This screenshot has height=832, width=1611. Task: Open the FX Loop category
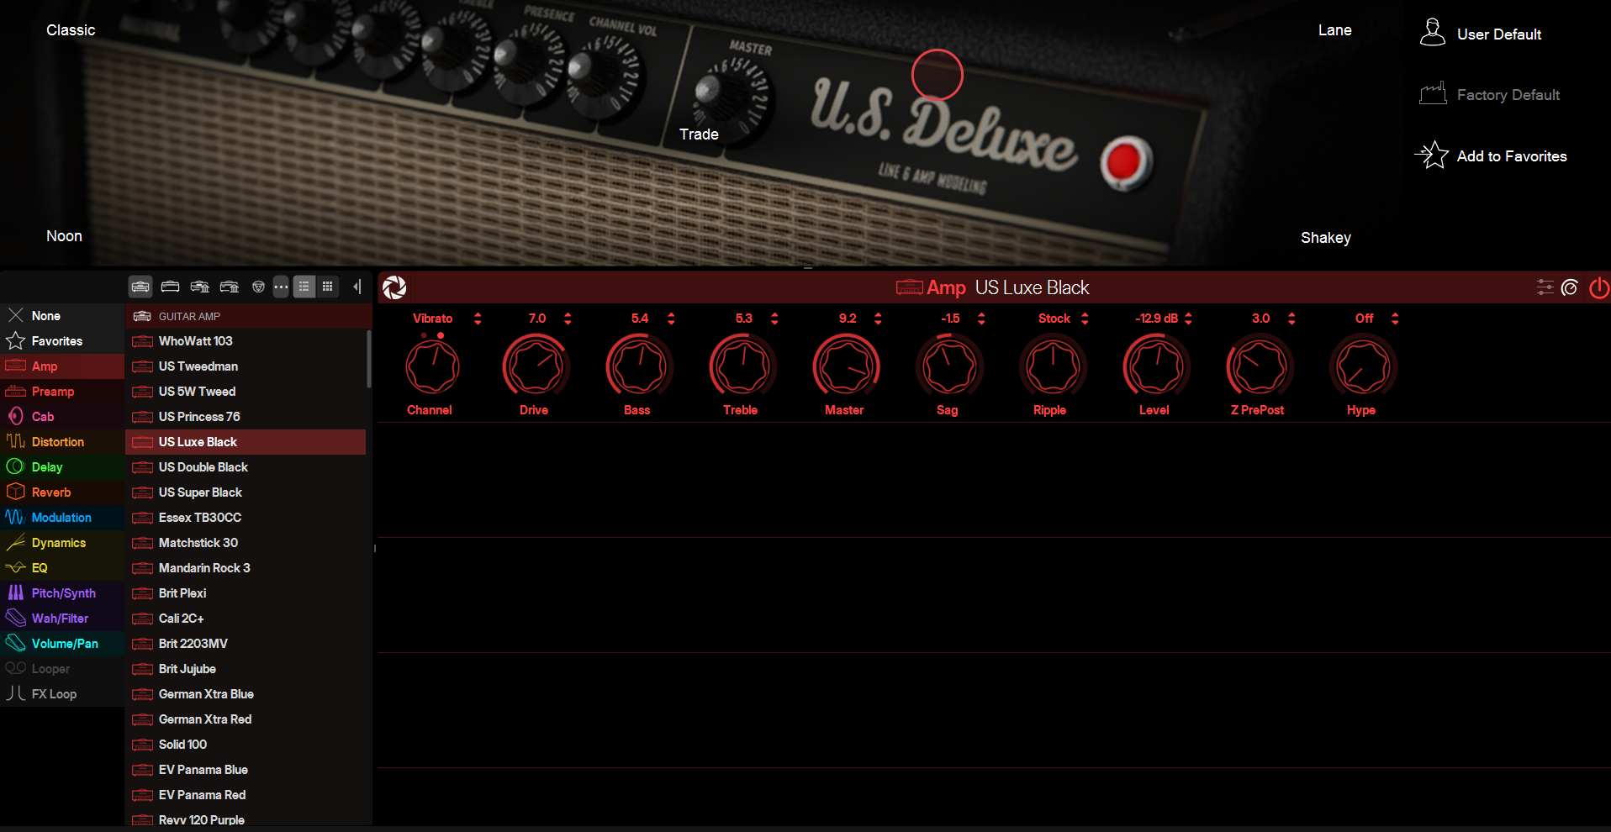62,694
